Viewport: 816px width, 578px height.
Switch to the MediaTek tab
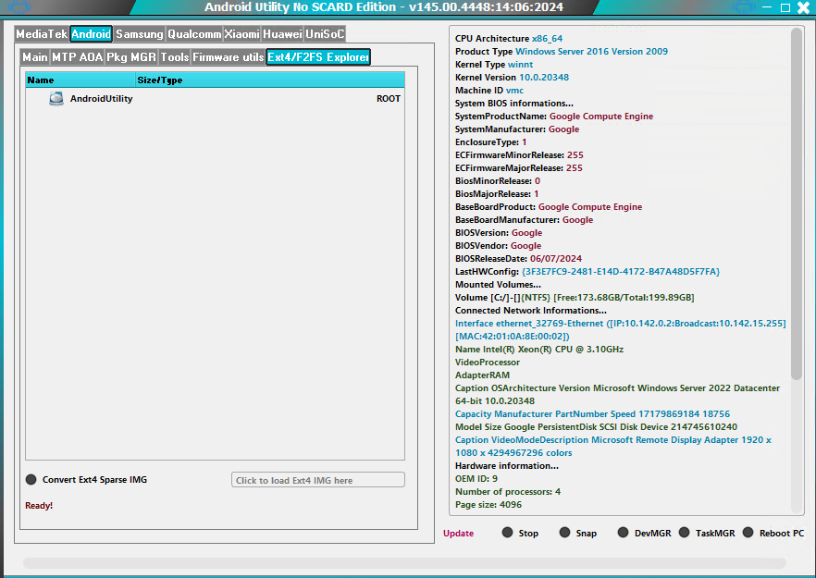coord(42,34)
